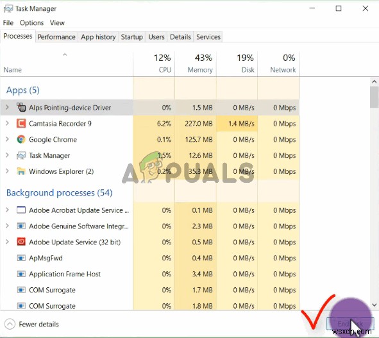
Task: Click the 227.0 MB memory value
Action: (199, 124)
